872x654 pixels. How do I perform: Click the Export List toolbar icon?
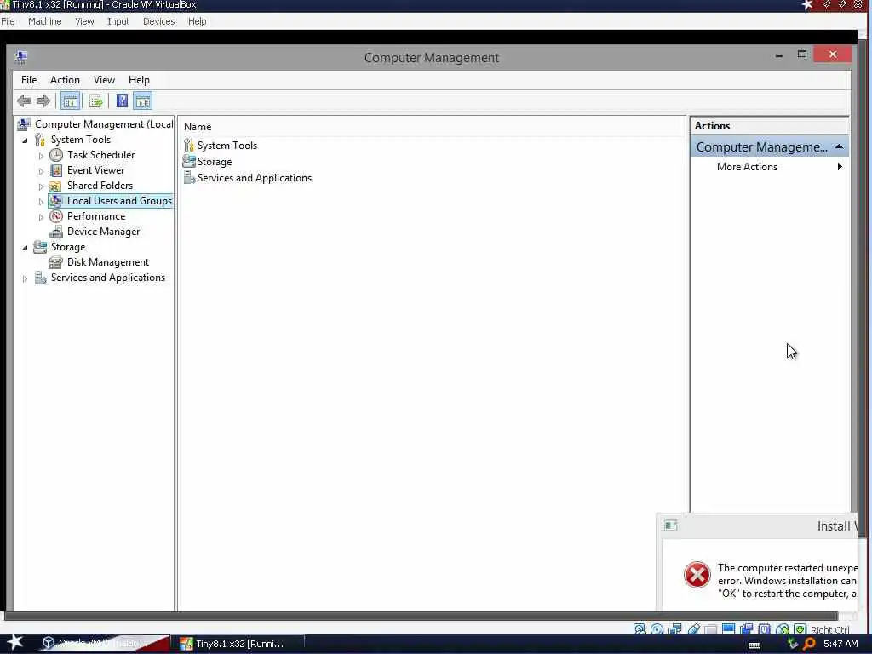click(x=95, y=101)
